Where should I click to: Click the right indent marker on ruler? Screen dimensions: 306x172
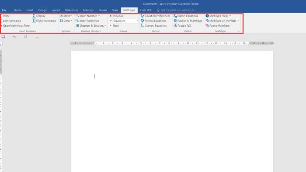tap(249, 44)
